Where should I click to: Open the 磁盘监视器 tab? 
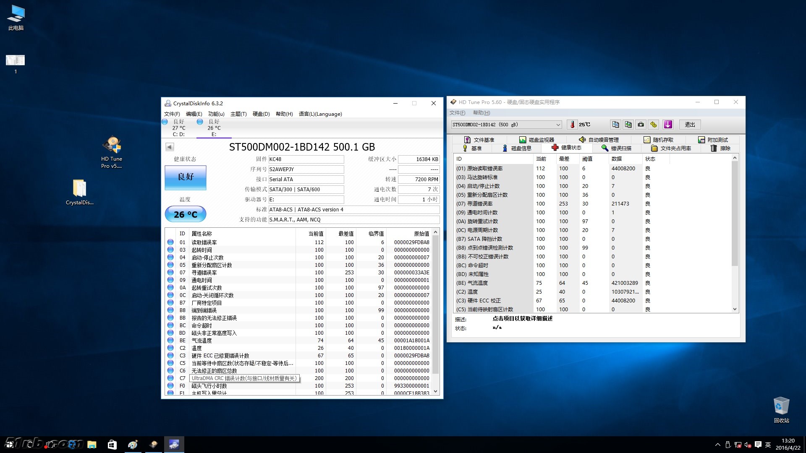536,140
